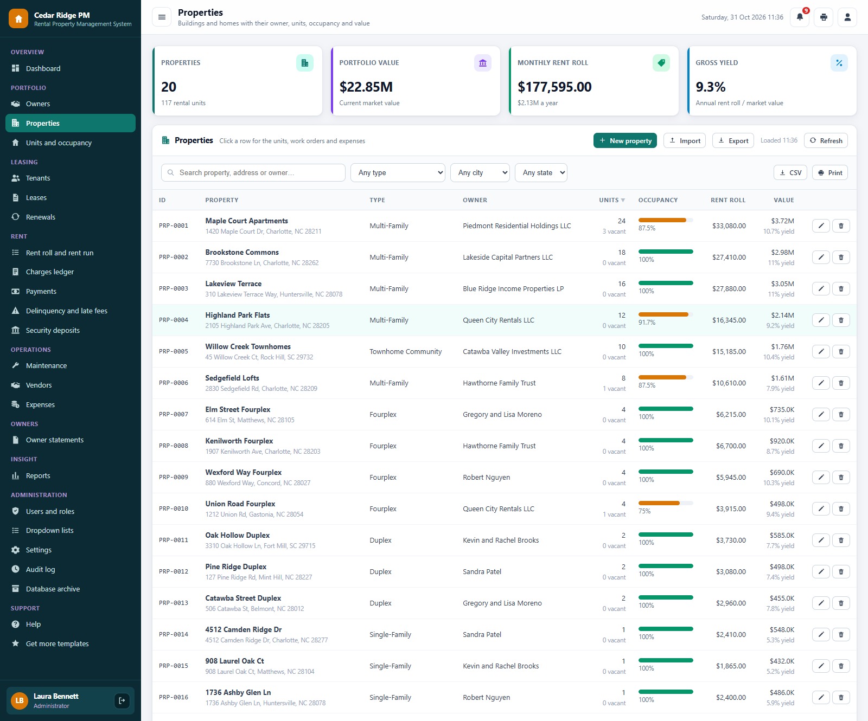Screen dimensions: 868x721
Task: Refresh the properties list
Action: point(826,140)
